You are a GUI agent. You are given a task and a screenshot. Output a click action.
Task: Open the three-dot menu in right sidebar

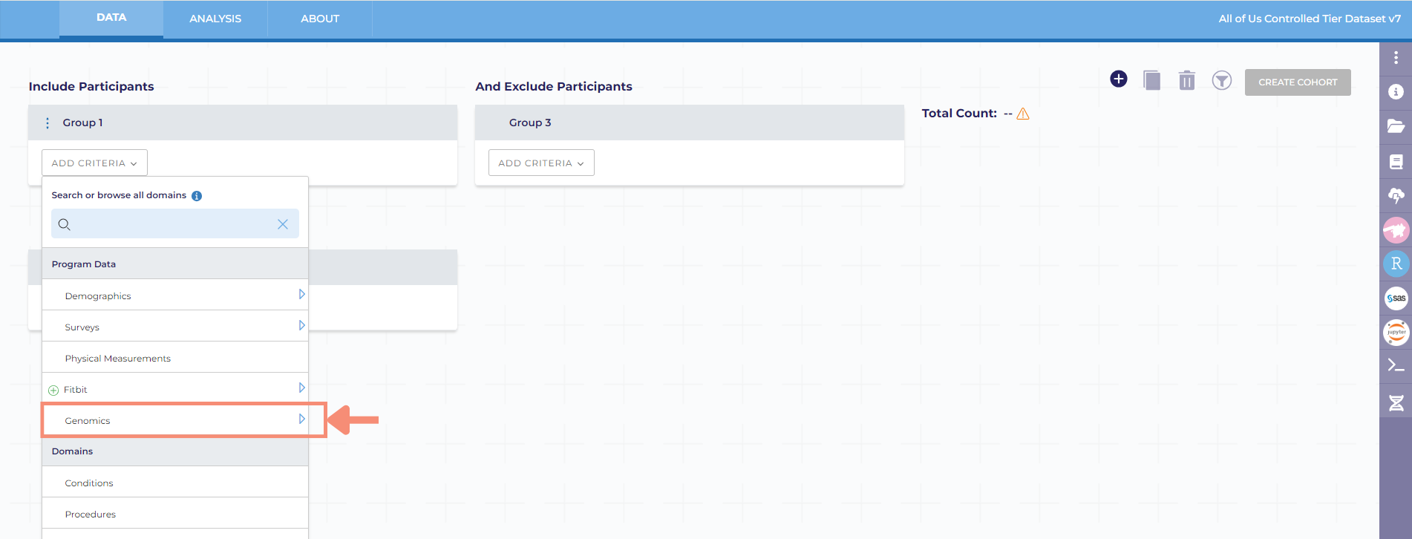[x=1396, y=57]
